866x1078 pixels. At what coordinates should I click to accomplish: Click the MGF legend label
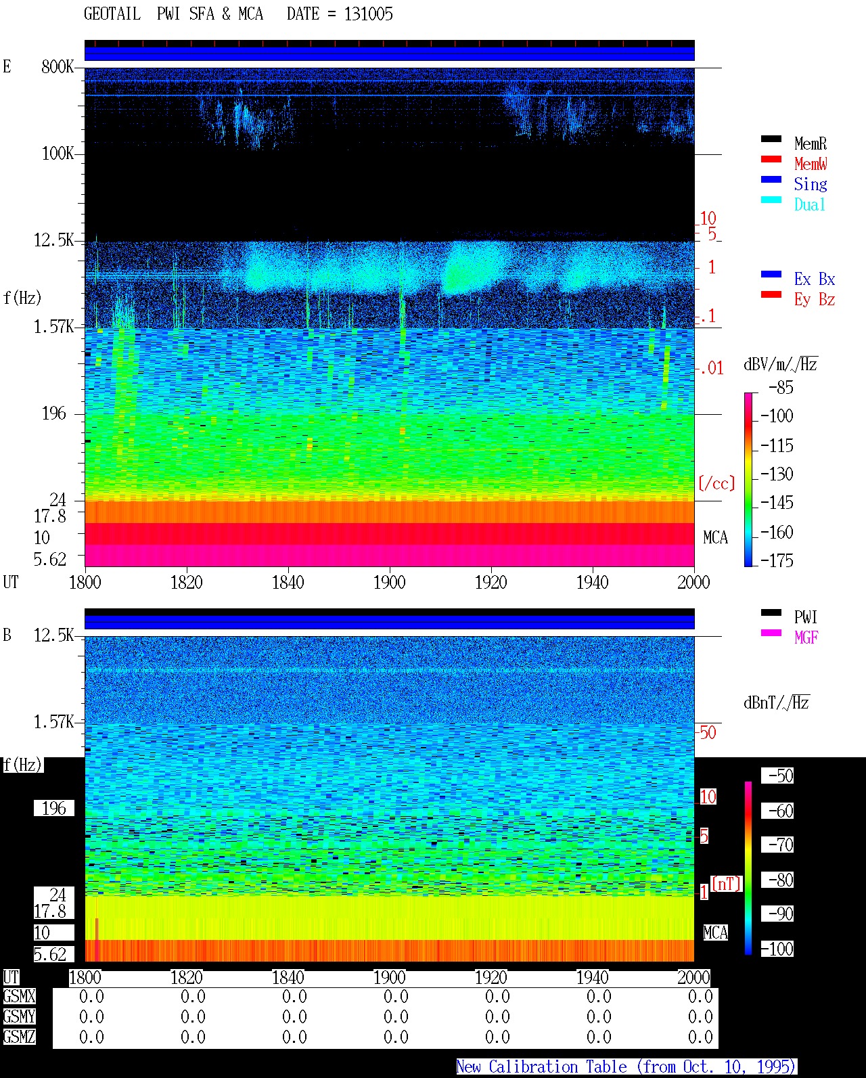(x=806, y=637)
